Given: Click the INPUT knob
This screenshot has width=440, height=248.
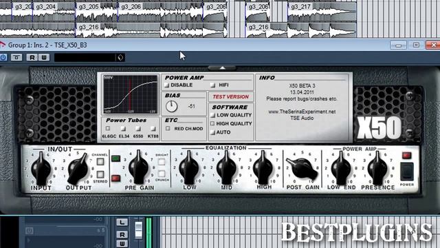Looking at the screenshot, I should point(41,168).
